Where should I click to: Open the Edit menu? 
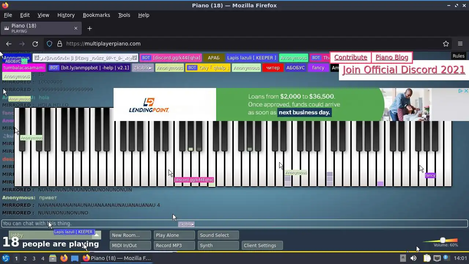[25, 15]
